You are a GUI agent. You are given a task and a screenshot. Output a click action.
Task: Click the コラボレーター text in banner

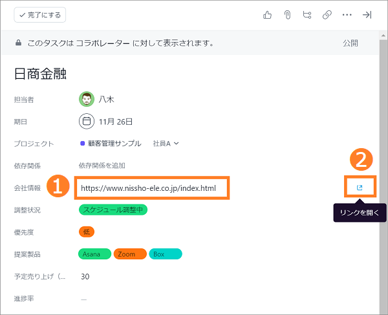point(103,43)
